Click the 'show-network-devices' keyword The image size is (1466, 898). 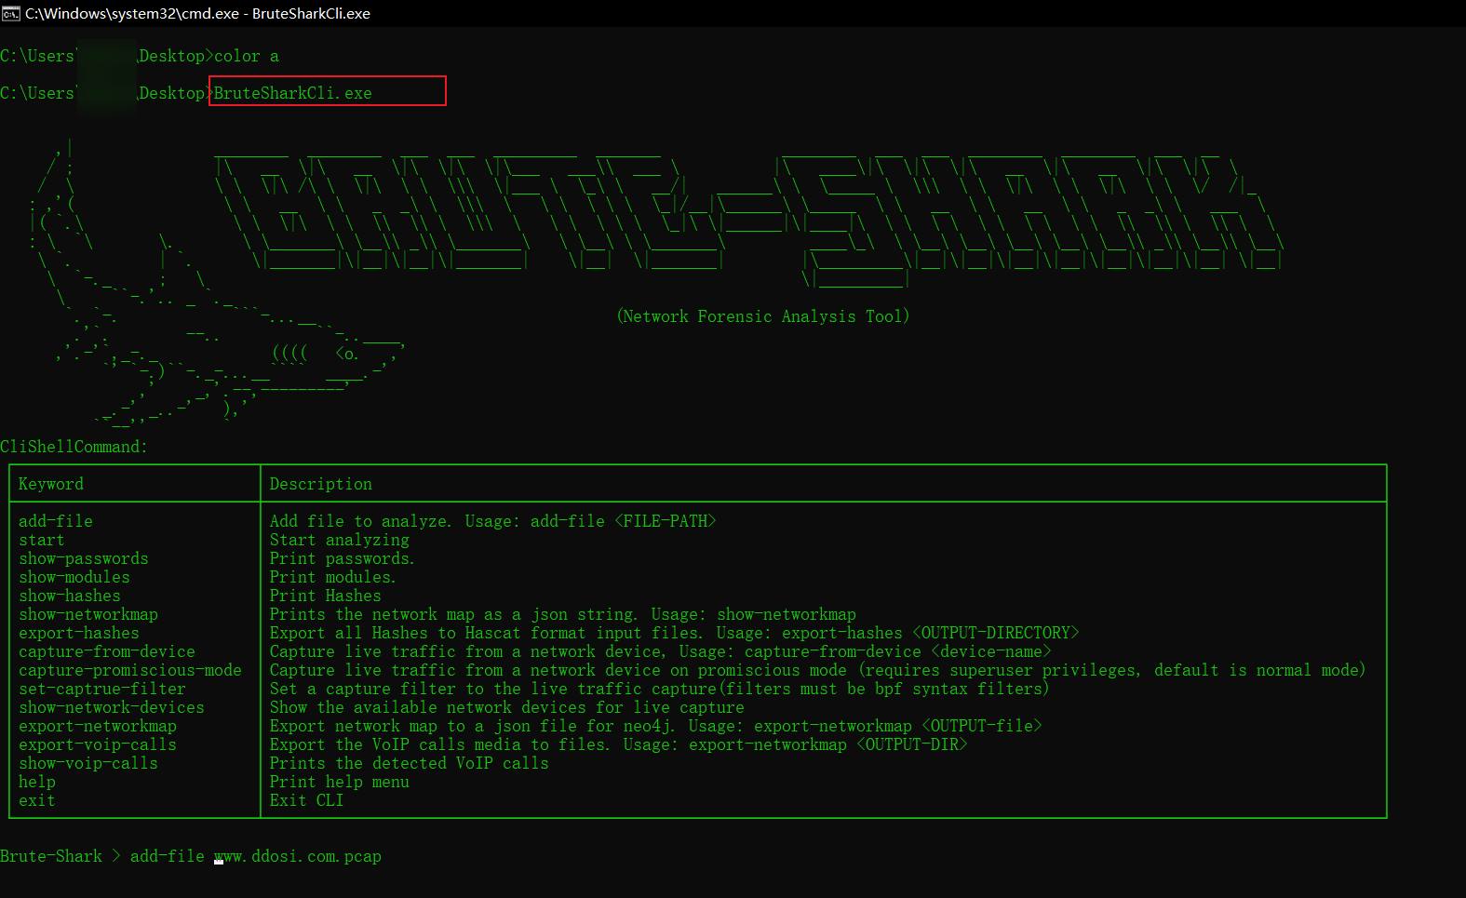(112, 707)
